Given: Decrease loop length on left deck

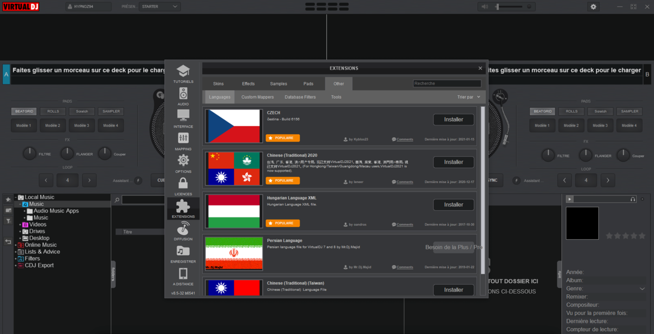Looking at the screenshot, I should point(46,180).
